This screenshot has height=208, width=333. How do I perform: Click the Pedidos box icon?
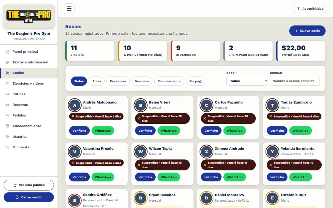pyautogui.click(x=7, y=115)
